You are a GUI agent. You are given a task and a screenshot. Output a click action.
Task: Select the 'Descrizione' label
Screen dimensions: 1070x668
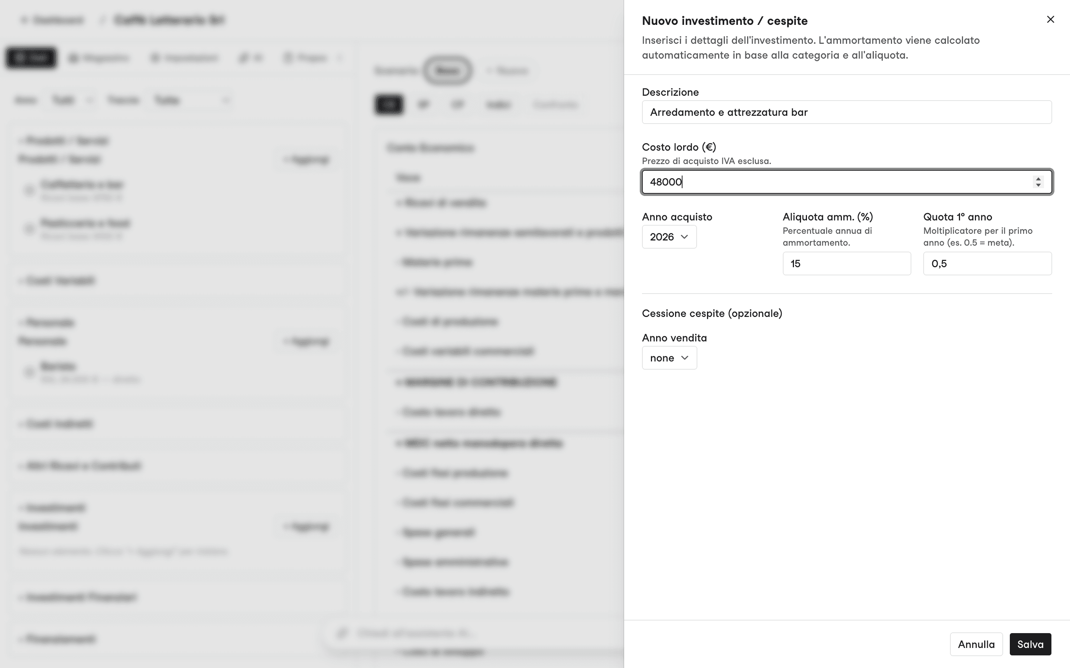[670, 92]
